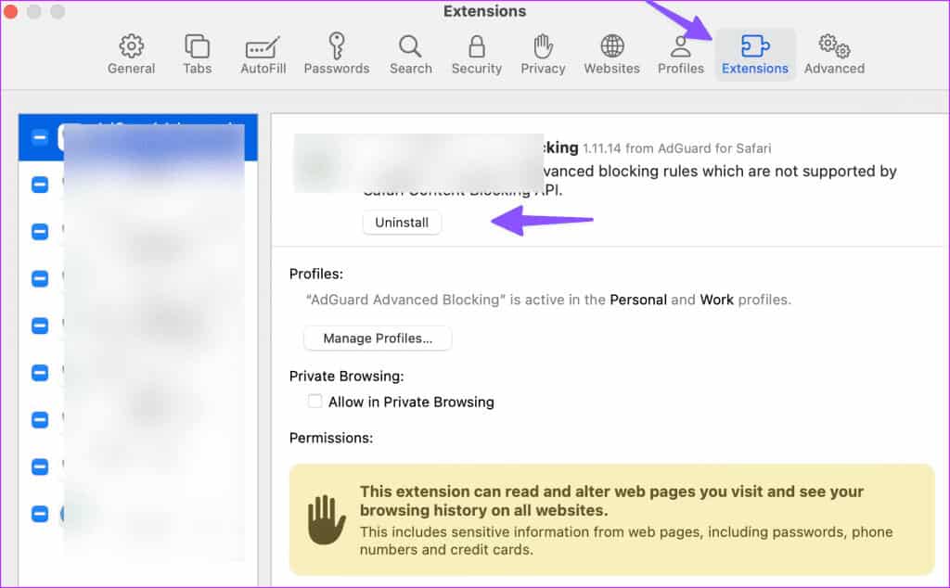Show the Websites globe settings
This screenshot has height=588, width=950.
(611, 55)
